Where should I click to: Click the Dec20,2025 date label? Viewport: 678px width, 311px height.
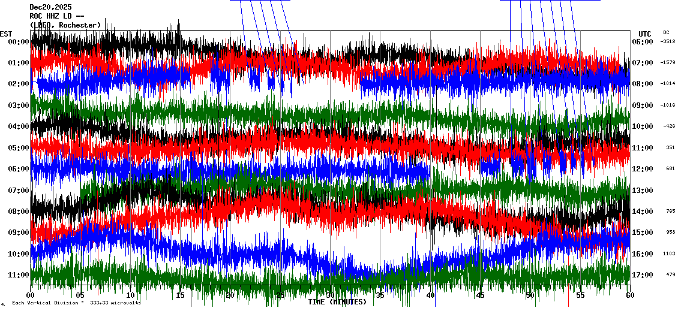click(x=50, y=7)
